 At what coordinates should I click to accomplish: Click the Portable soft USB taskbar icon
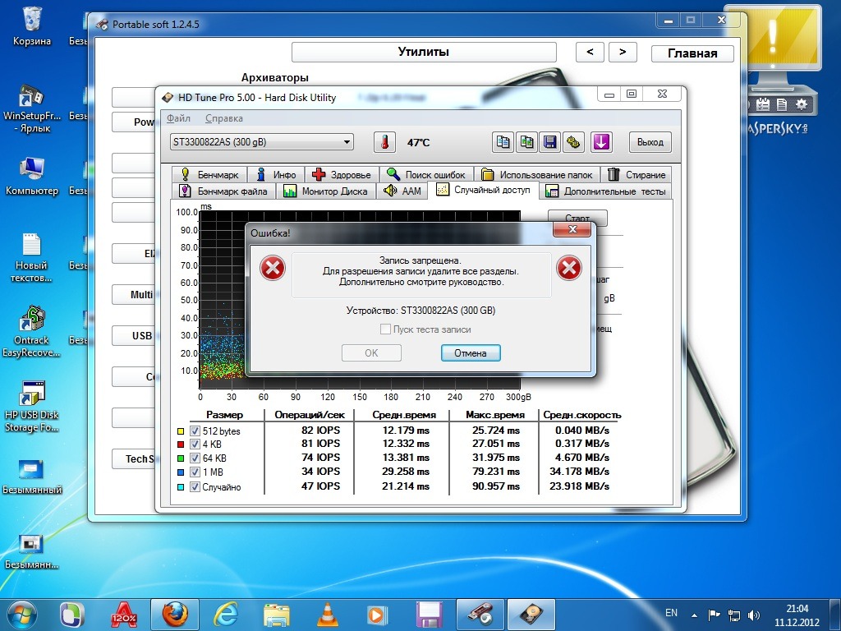[480, 615]
